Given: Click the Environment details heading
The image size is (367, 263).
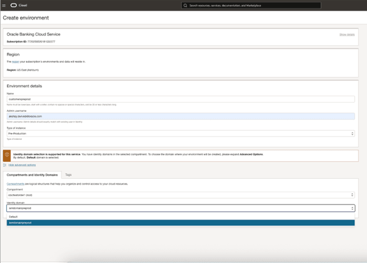Looking at the screenshot, I should coord(24,86).
